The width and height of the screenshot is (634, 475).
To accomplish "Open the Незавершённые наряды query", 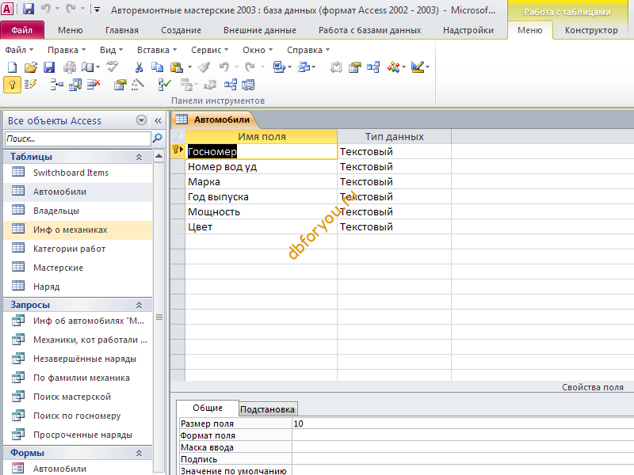I will 78,359.
